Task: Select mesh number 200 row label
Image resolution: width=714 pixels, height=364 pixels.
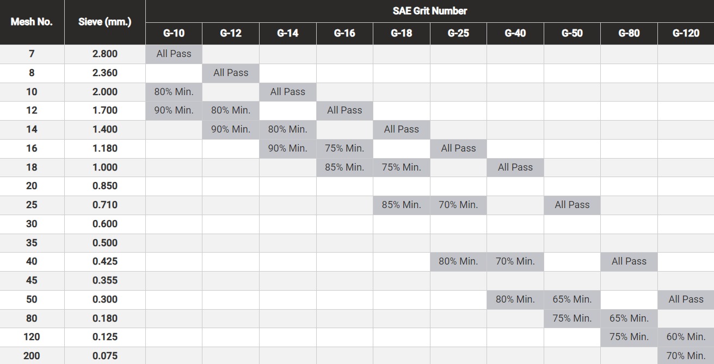Action: pos(32,356)
